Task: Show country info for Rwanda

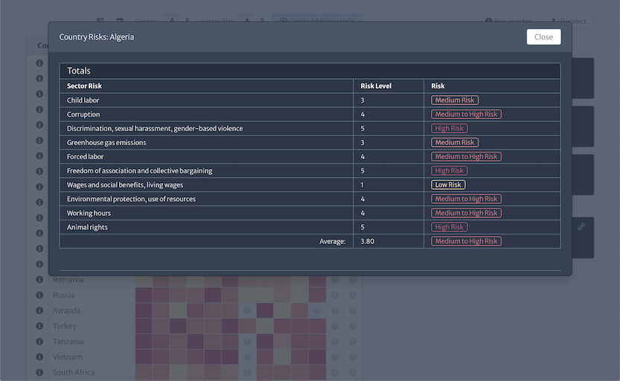Action: (x=39, y=310)
